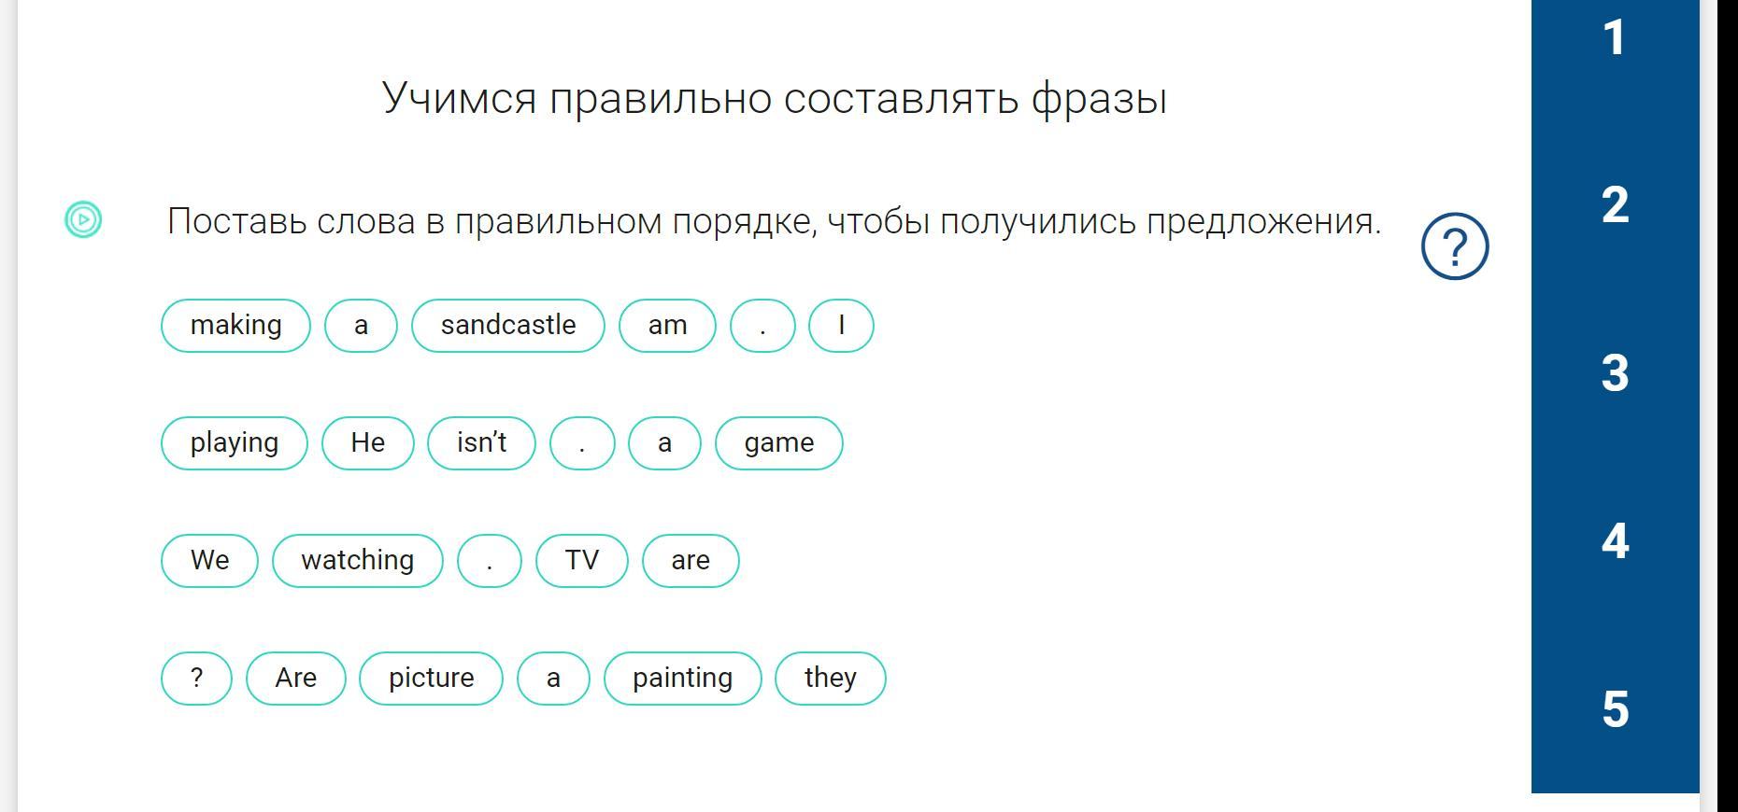The width and height of the screenshot is (1738, 812).
Task: Click the word "am"
Action: pyautogui.click(x=667, y=326)
